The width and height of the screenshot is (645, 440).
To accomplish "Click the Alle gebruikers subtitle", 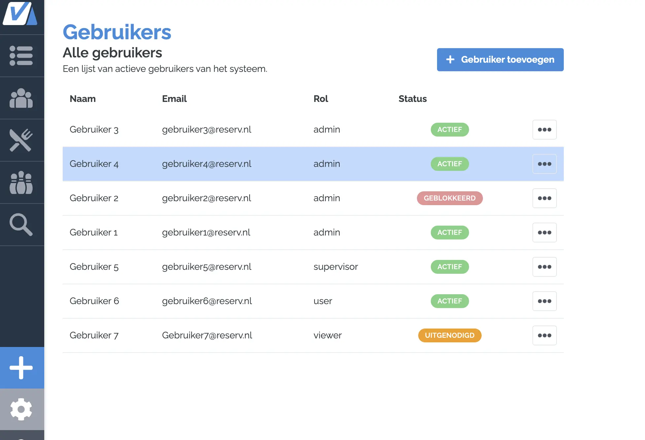I will [112, 53].
